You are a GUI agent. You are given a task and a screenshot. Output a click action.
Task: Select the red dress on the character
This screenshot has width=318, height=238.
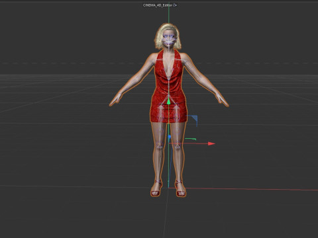pos(169,88)
